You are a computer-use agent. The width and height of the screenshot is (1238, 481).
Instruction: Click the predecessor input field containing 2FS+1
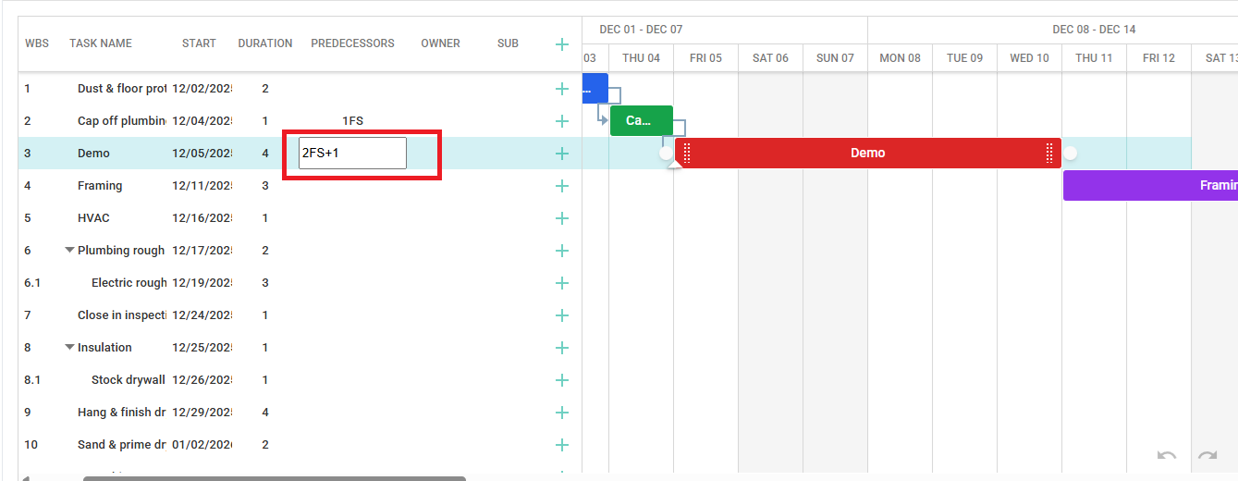coord(352,154)
